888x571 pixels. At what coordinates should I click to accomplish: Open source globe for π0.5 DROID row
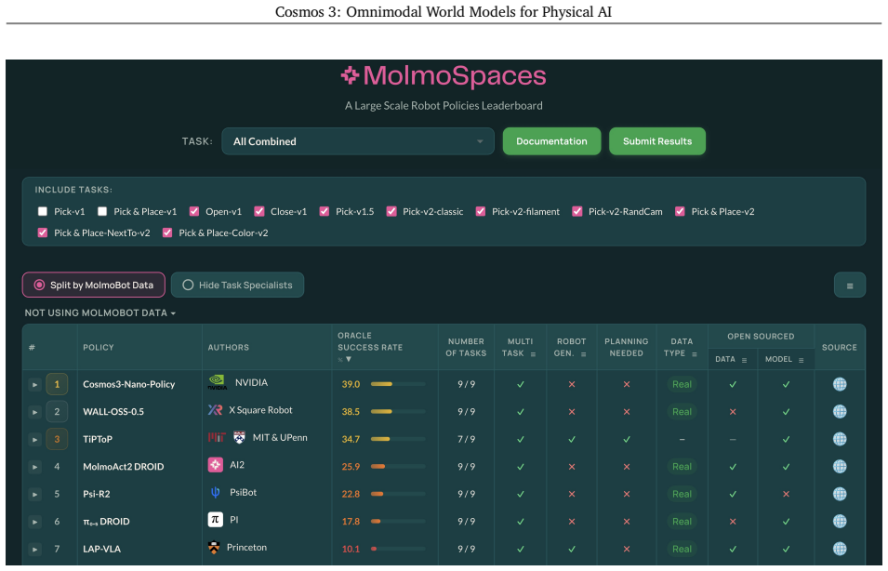point(840,522)
